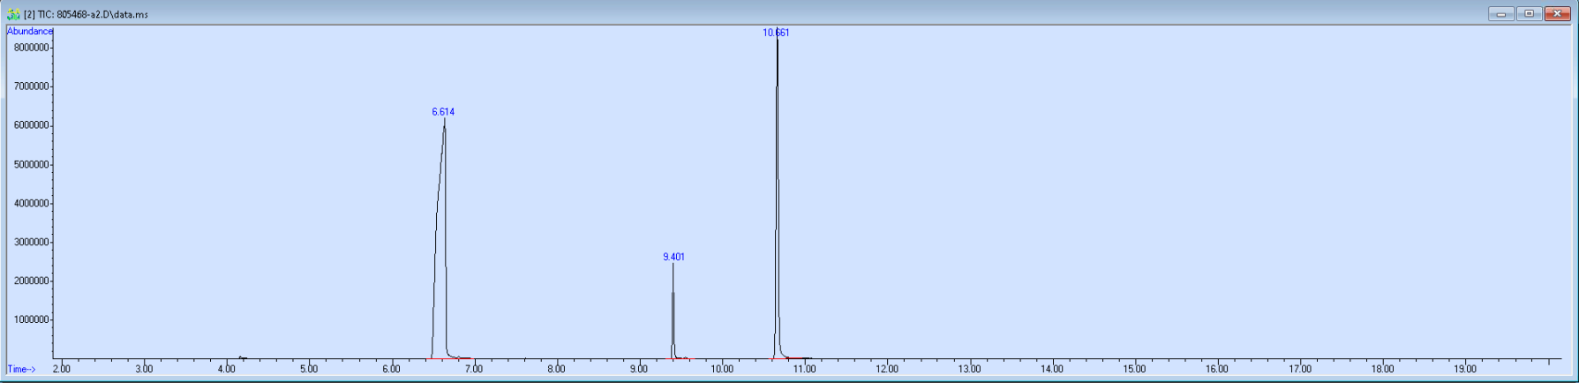
Task: Click the window title '[2] TIC: 805468-a2.D\data.ms'
Action: (86, 15)
